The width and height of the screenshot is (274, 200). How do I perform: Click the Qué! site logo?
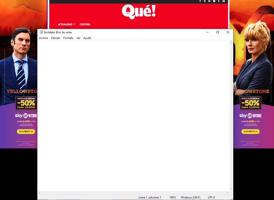138,12
